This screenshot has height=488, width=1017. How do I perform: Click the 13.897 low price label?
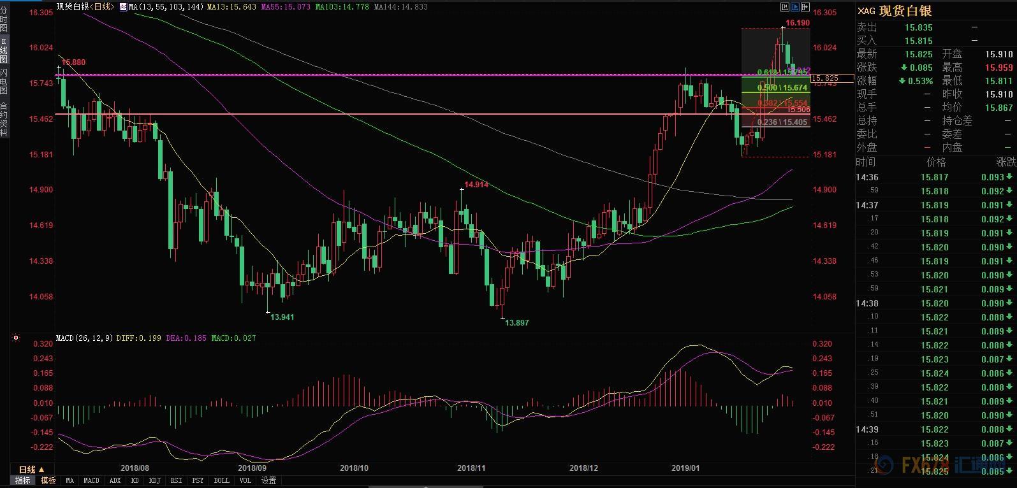517,323
